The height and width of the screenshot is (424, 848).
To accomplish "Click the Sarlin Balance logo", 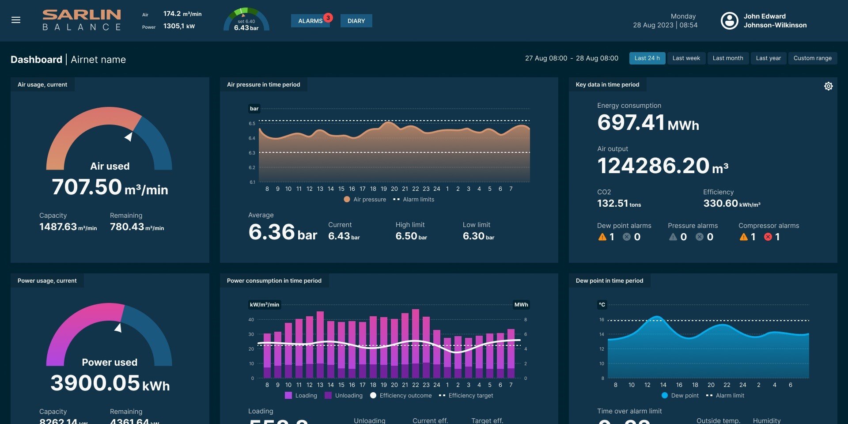I will 82,20.
